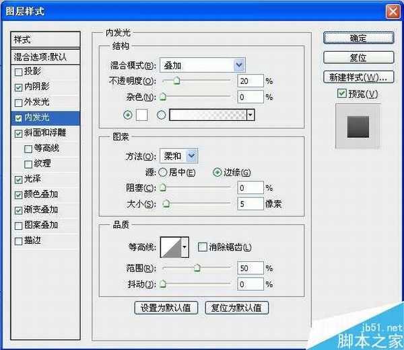
Task: Open the contour picker dropdown arrow
Action: click(x=185, y=247)
